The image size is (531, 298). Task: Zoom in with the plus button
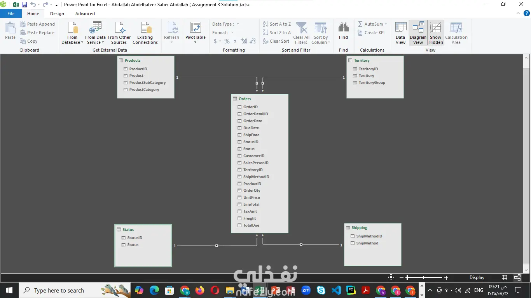pos(446,278)
